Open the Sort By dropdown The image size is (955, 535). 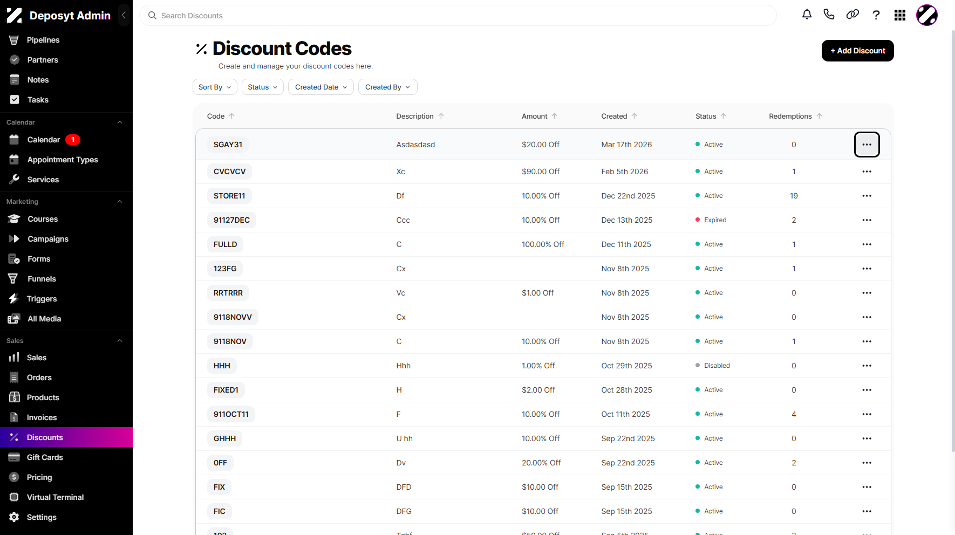point(215,87)
